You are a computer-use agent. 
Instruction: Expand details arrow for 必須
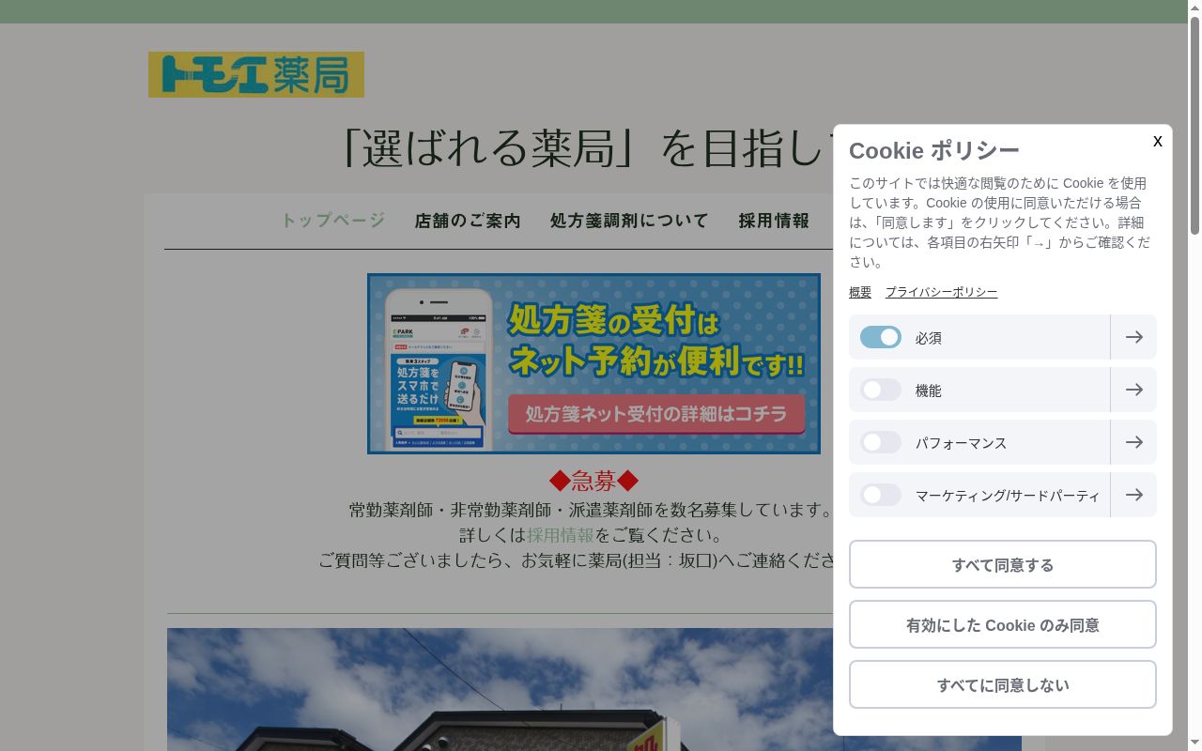click(1133, 337)
